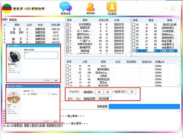Click the 加验证语 field containing 找你有事
This screenshot has height=138, width=183.
click(x=105, y=98)
